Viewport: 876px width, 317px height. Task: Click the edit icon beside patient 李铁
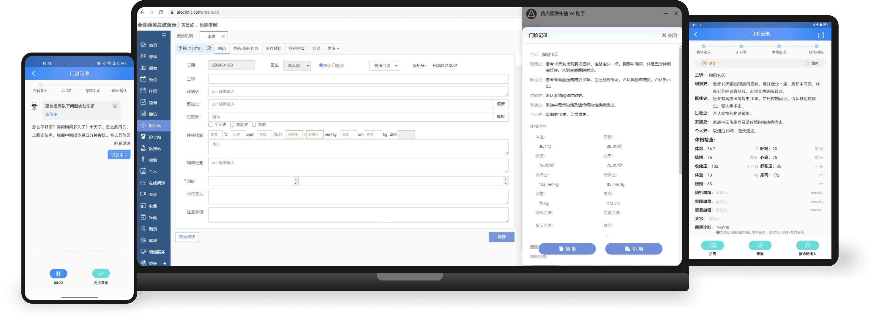[209, 48]
